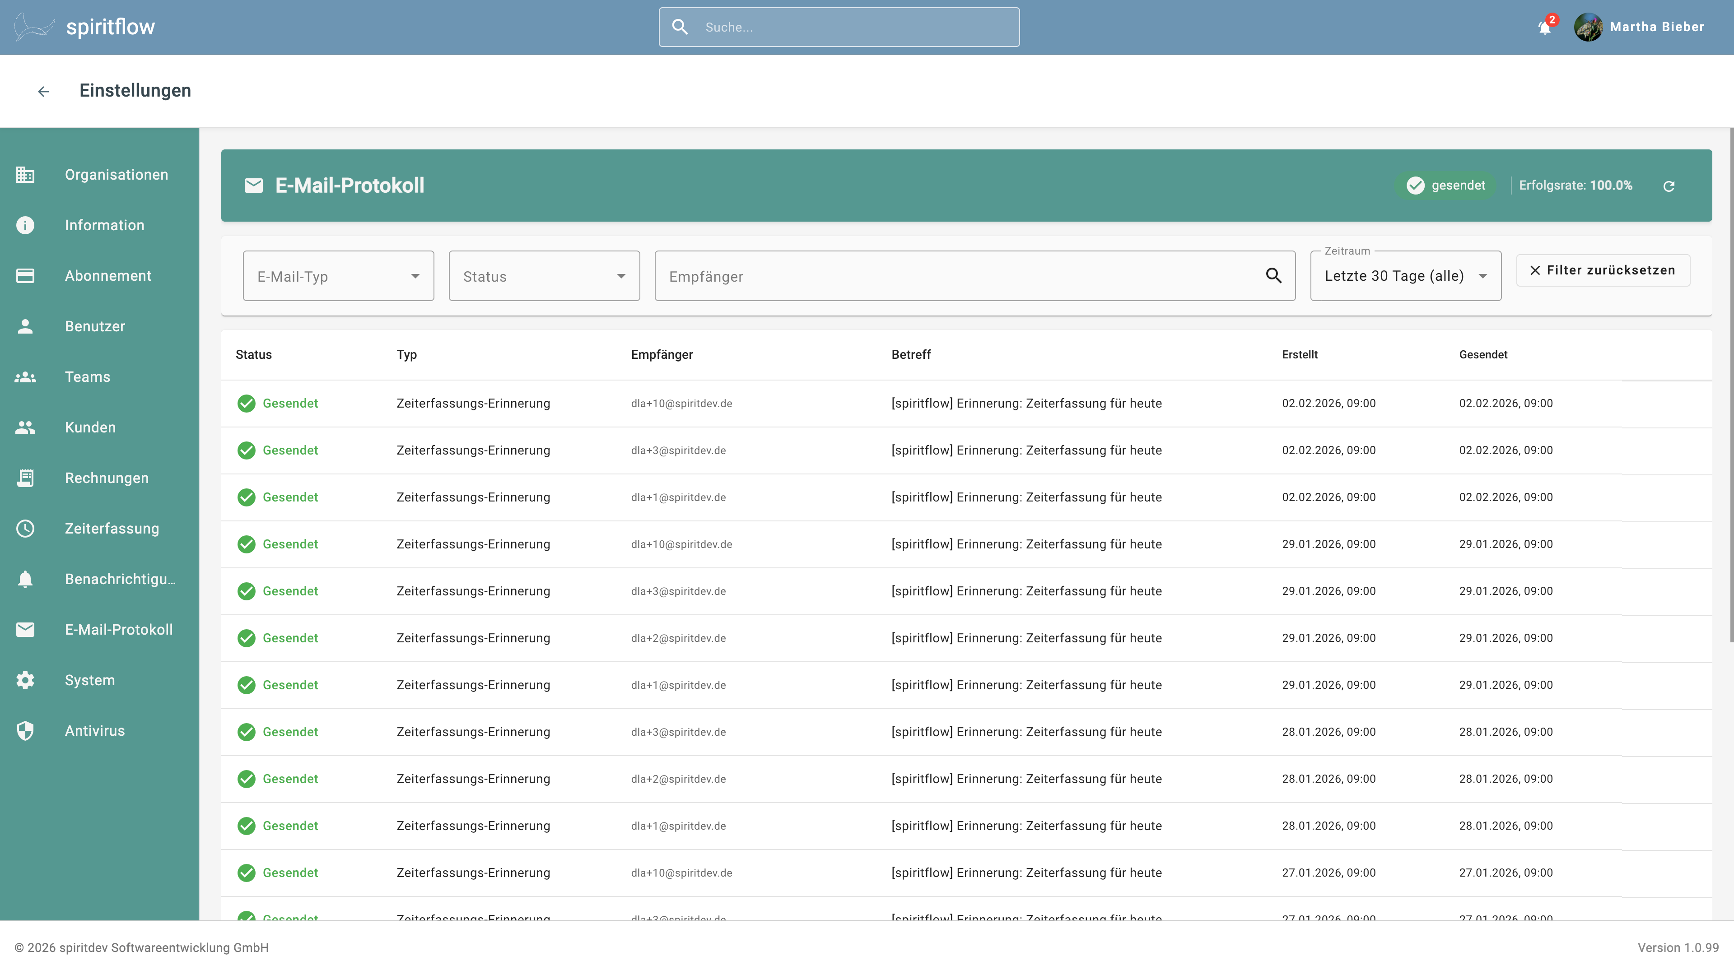
Task: Click recipient dla+10@spiritdev.de dated 02.02.2026
Action: (681, 403)
